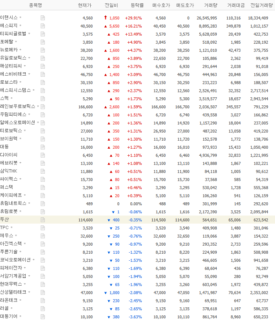The image size is (275, 322).
Task: Open stock link 케이피에프
Action: tap(11, 195)
